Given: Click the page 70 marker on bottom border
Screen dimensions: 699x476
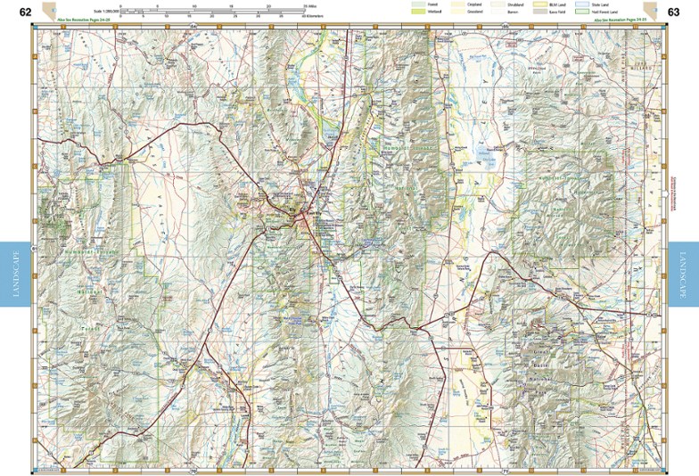Looking at the screenshot, I should (193, 471).
